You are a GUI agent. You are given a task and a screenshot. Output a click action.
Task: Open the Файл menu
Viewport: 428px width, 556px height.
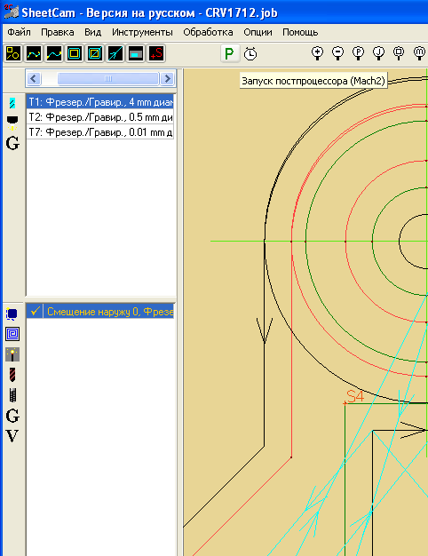(x=20, y=32)
